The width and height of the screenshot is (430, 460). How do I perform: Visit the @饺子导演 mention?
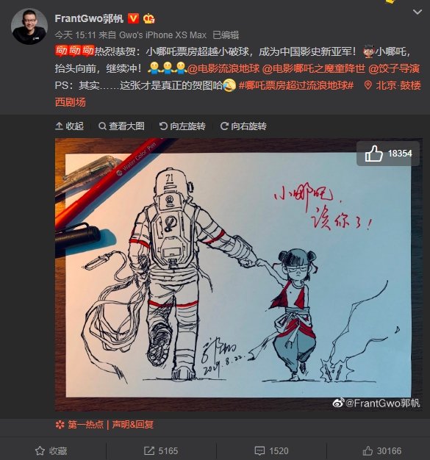(393, 68)
